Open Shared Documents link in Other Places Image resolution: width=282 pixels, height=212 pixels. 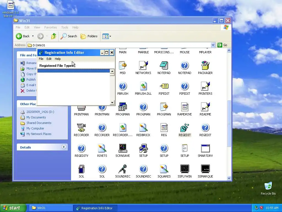[x=39, y=123]
